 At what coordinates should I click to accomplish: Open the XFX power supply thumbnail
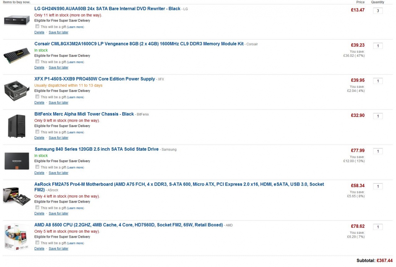17,91
